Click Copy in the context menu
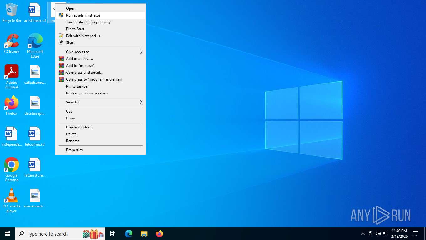 (101, 118)
